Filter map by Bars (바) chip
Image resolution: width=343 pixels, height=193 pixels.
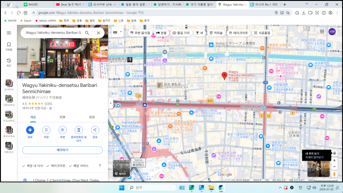[x=199, y=33]
